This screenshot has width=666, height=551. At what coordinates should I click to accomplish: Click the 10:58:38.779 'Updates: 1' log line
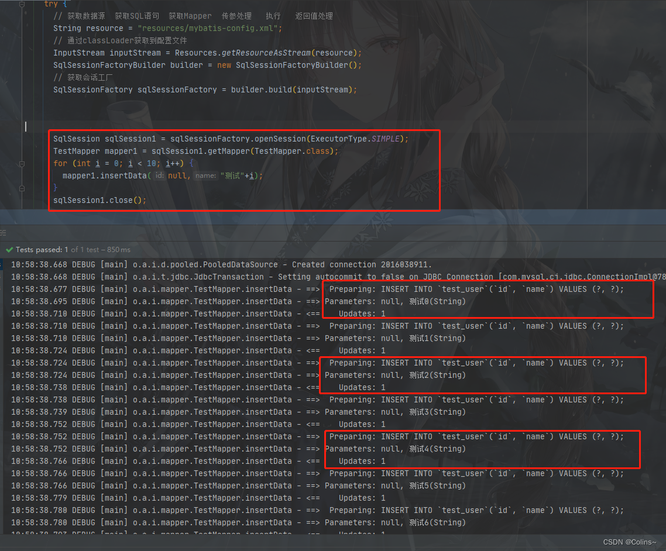point(198,498)
